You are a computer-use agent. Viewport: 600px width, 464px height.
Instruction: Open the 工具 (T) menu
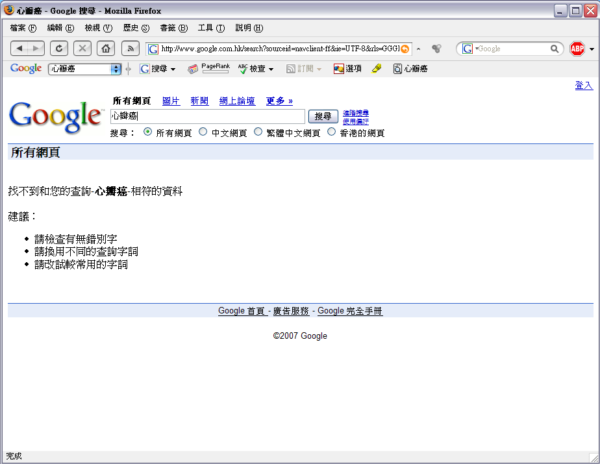pyautogui.click(x=211, y=28)
